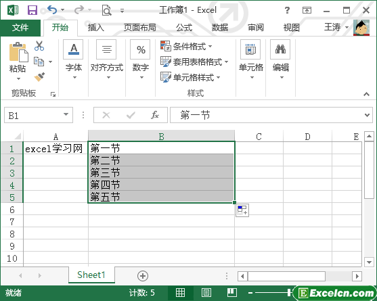Click the Redo arrow icon
This screenshot has width=377, height=301.
click(x=79, y=10)
